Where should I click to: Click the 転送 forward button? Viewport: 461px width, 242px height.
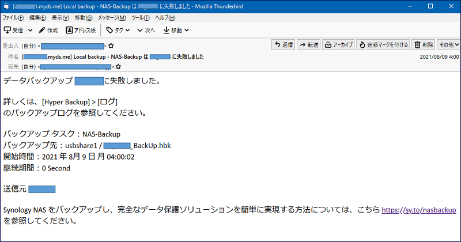(x=309, y=45)
